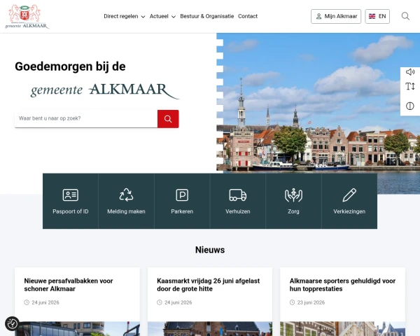The image size is (420, 336).
Task: Click the red search submit button
Action: pos(168,119)
